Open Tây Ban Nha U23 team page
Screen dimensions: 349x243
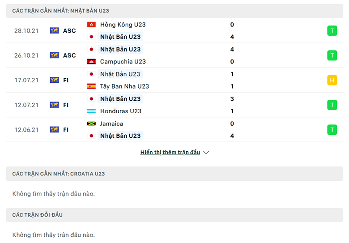(124, 86)
